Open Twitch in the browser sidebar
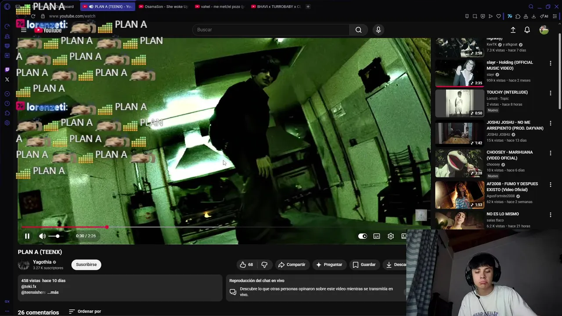The width and height of the screenshot is (562, 316). tap(7, 70)
